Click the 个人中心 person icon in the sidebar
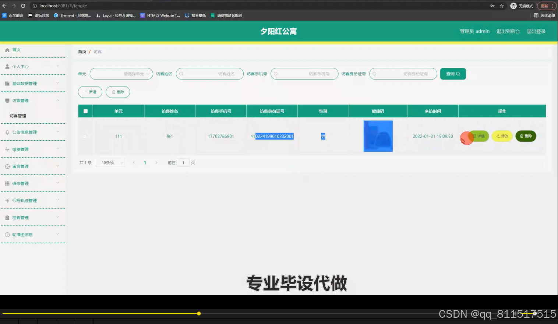The height and width of the screenshot is (324, 558). pyautogui.click(x=7, y=67)
